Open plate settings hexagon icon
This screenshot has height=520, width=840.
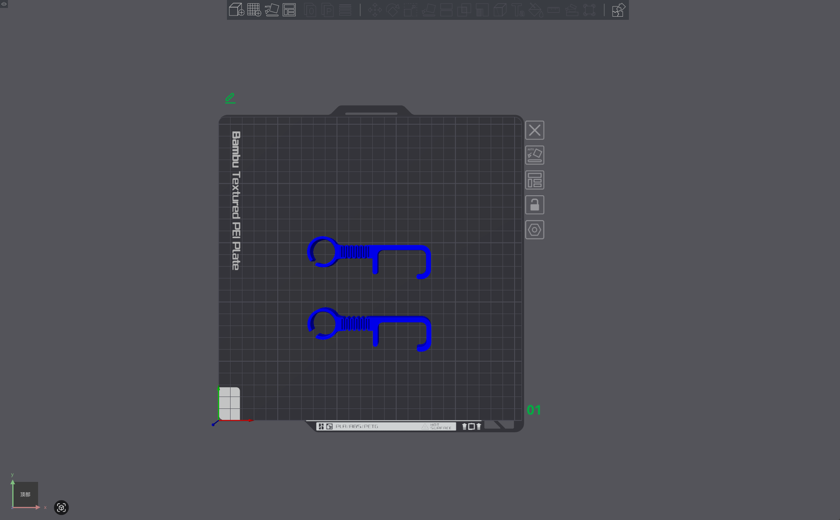534,230
